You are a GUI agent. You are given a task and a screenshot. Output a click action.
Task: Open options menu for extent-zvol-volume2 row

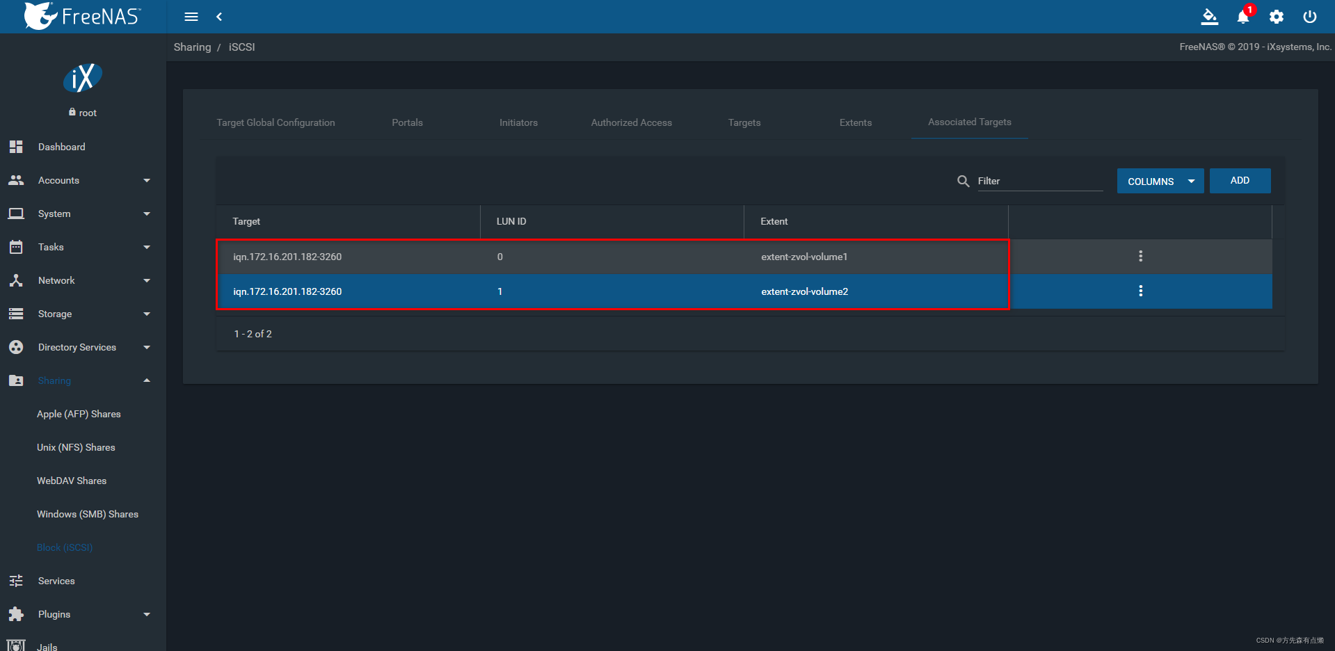[x=1140, y=291]
